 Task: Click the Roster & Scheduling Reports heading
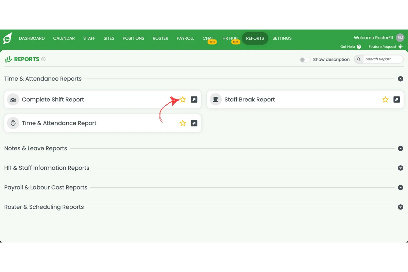pyautogui.click(x=44, y=207)
